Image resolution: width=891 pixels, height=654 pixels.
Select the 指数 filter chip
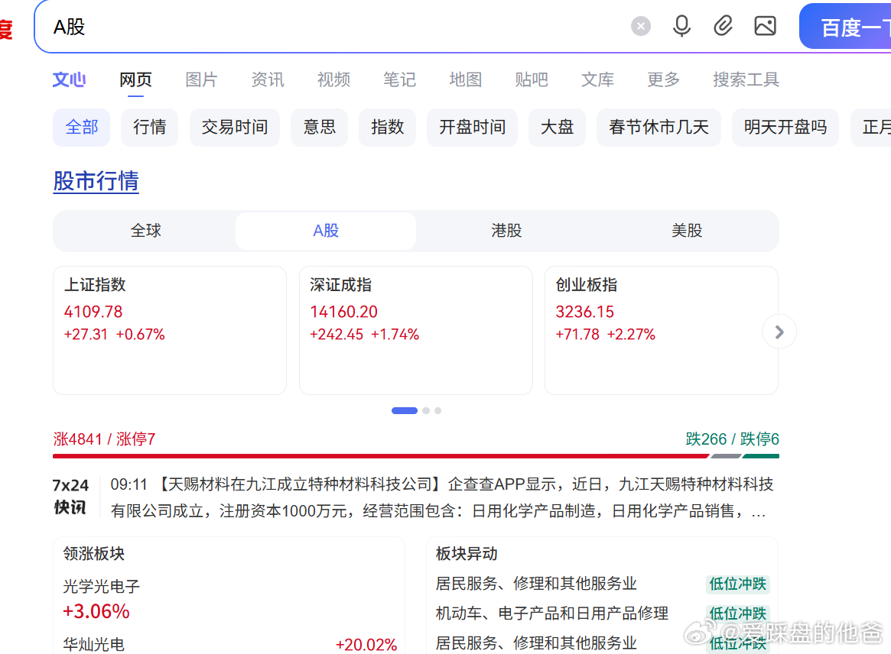(x=388, y=127)
